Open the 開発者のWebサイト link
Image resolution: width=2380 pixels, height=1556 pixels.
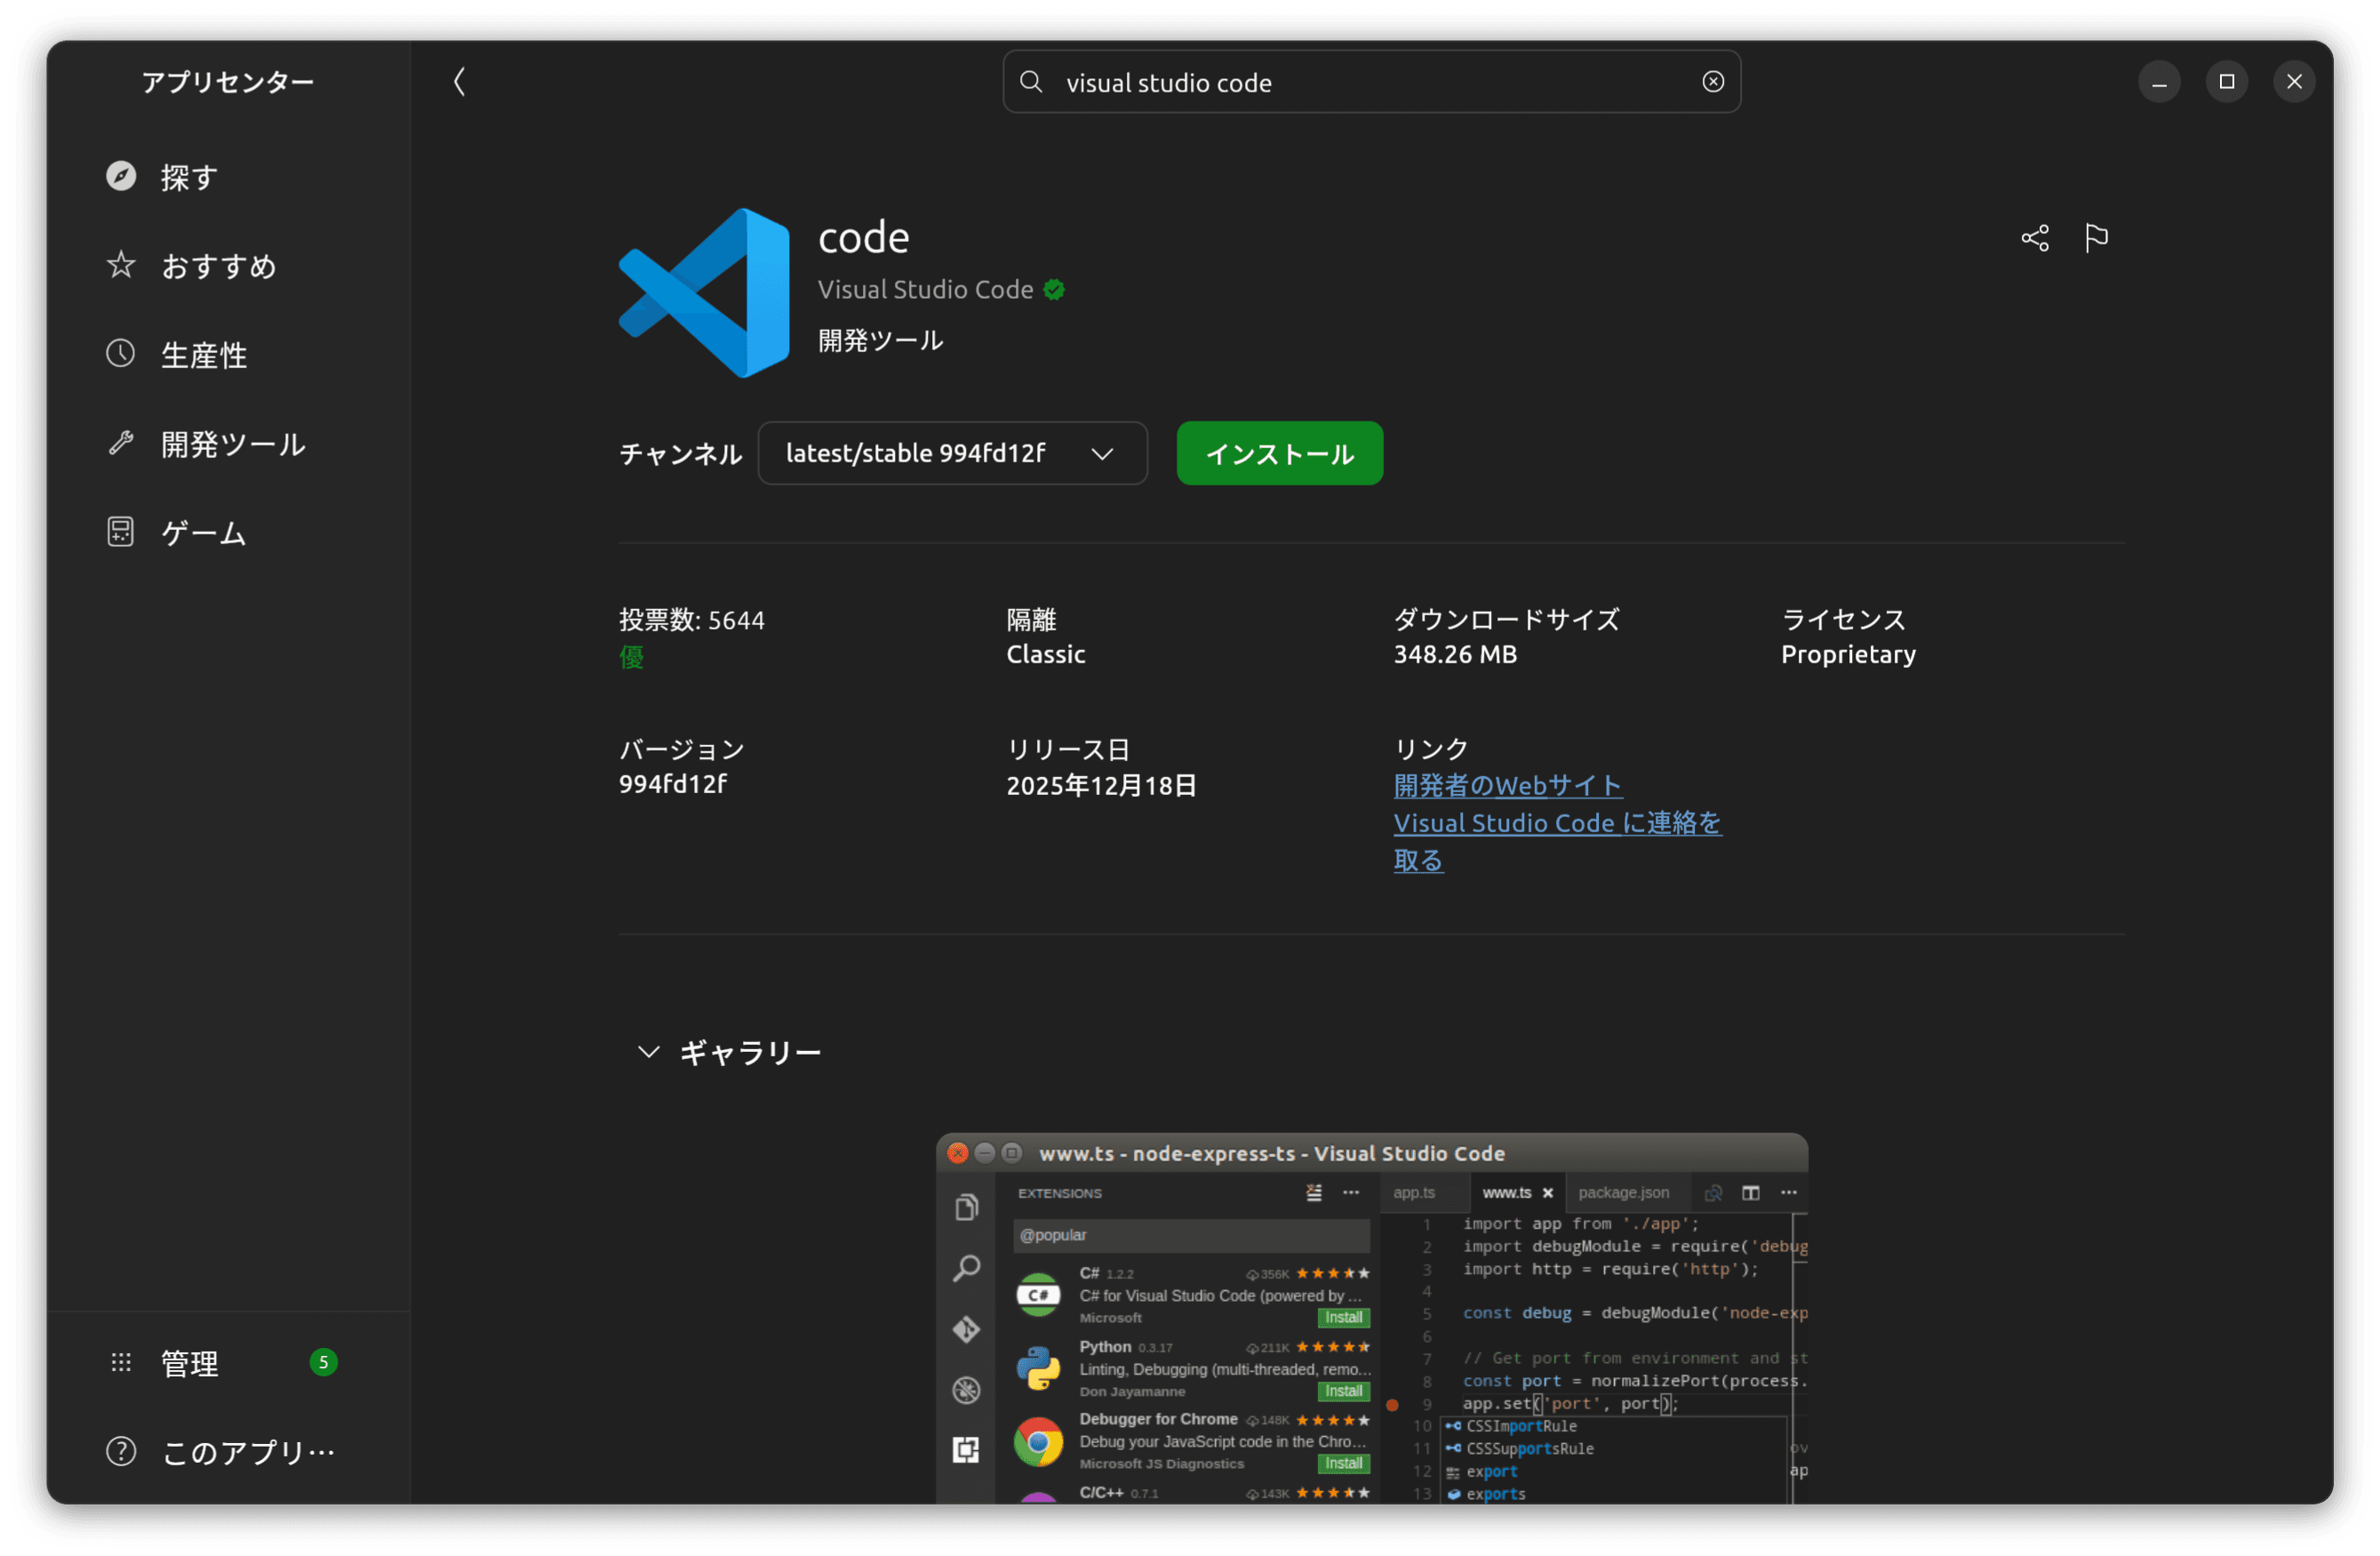click(x=1507, y=785)
